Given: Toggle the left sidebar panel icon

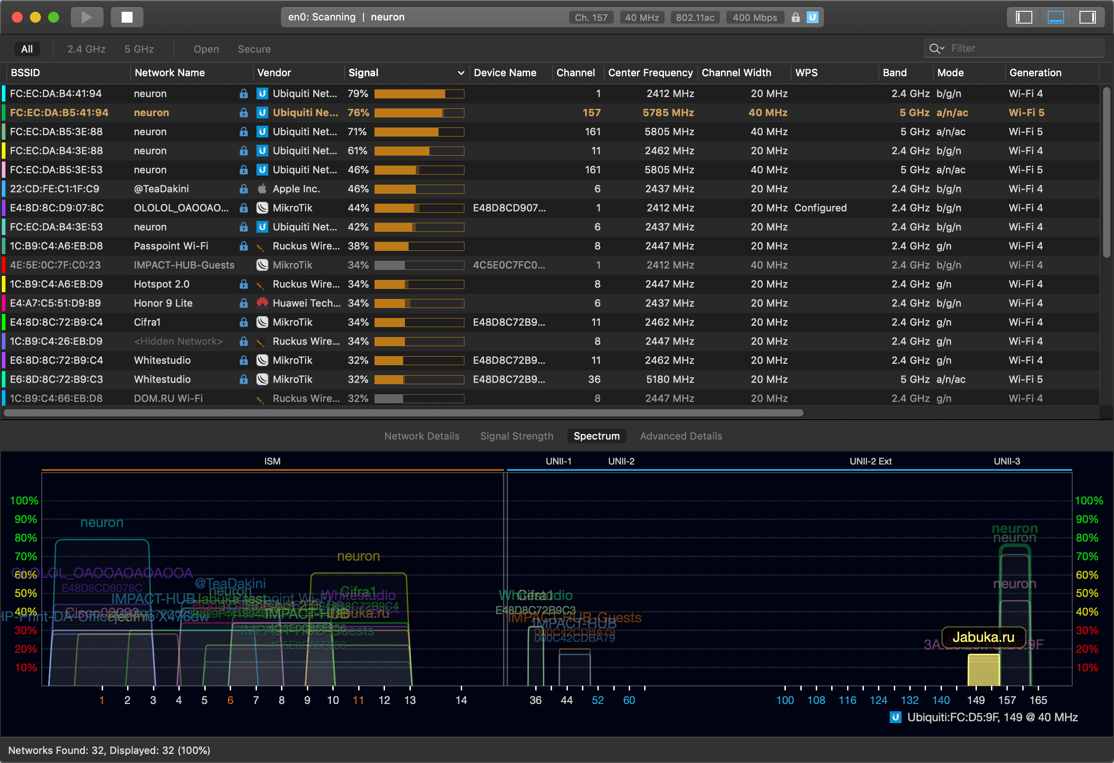Looking at the screenshot, I should (1023, 18).
